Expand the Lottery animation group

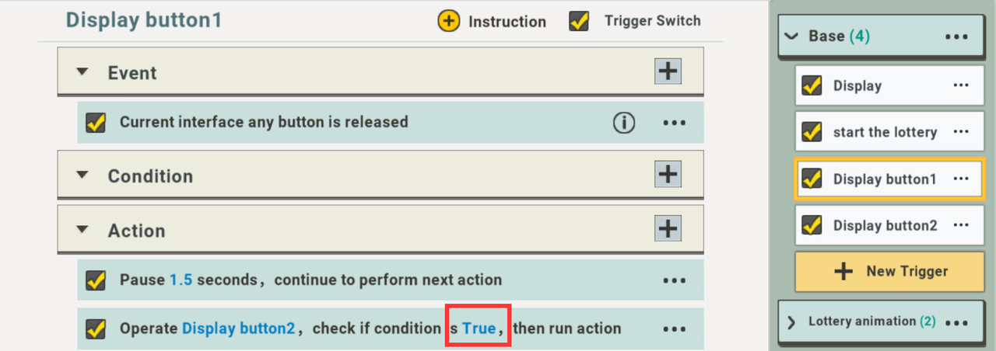(x=791, y=322)
